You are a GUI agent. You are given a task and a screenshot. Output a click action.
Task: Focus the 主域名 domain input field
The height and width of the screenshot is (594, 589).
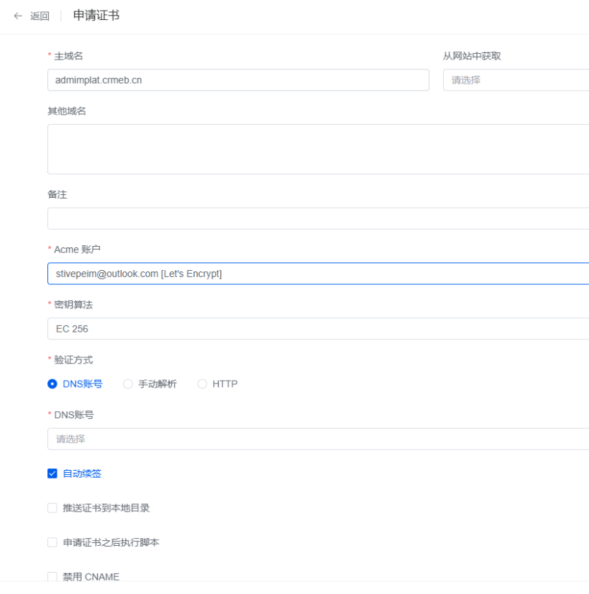tap(239, 80)
